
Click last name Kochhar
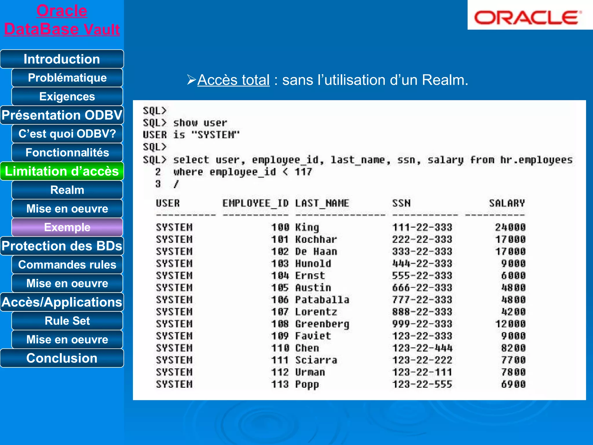[x=316, y=240]
